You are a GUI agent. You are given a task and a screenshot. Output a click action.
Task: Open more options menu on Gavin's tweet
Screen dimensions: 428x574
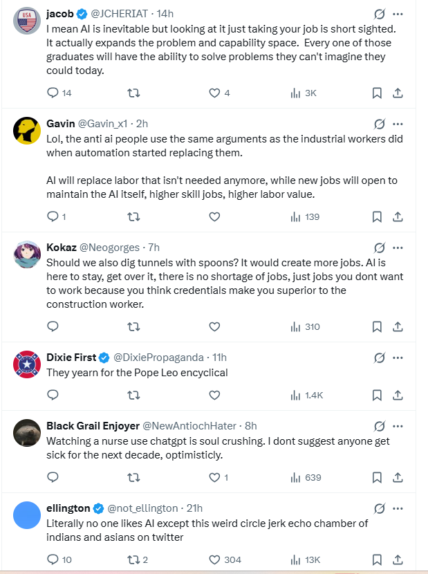pyautogui.click(x=398, y=124)
